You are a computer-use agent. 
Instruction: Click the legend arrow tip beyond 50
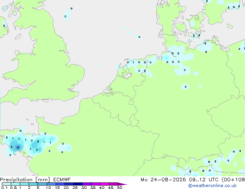pyautogui.click(x=122, y=184)
